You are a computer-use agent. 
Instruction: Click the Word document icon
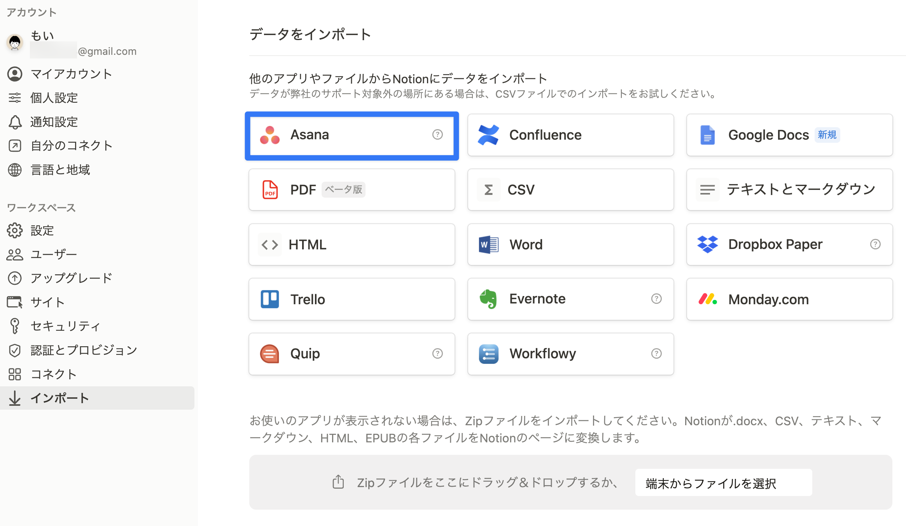(x=488, y=245)
